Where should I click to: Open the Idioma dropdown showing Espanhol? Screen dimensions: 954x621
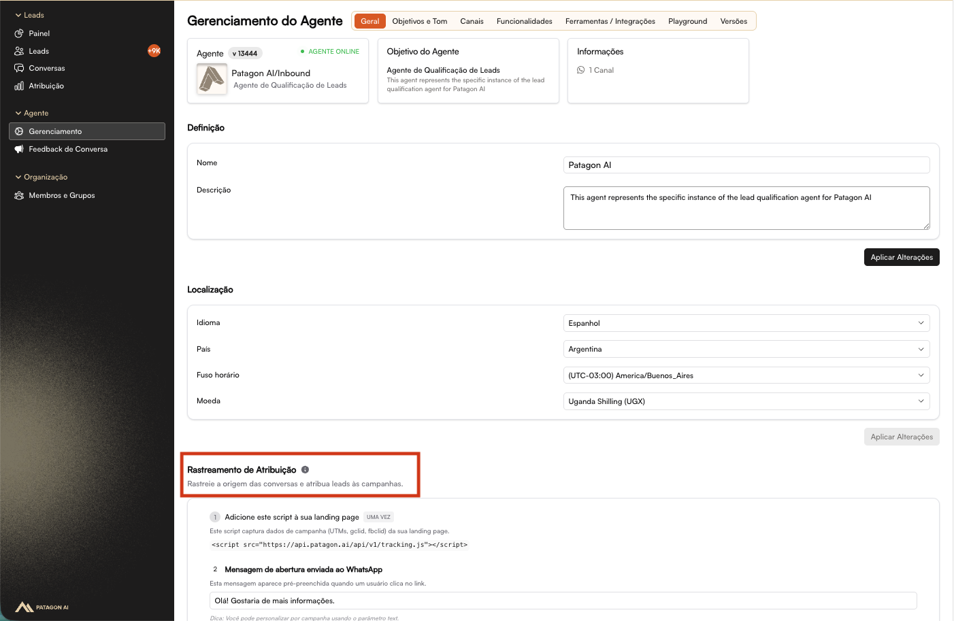point(746,323)
